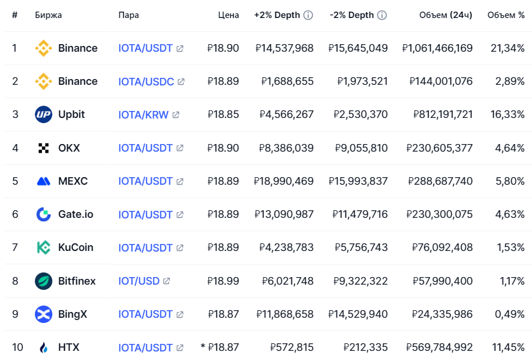Image resolution: width=532 pixels, height=359 pixels.
Task: Open the Upbit exchange name
Action: pos(72,114)
